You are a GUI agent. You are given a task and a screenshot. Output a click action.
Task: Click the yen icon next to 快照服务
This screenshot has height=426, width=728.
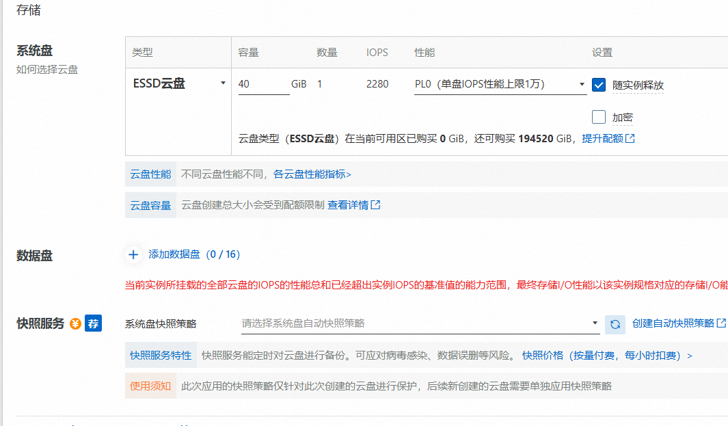75,324
